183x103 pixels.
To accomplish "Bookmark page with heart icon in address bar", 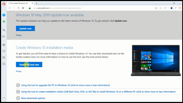I will coord(165,8).
